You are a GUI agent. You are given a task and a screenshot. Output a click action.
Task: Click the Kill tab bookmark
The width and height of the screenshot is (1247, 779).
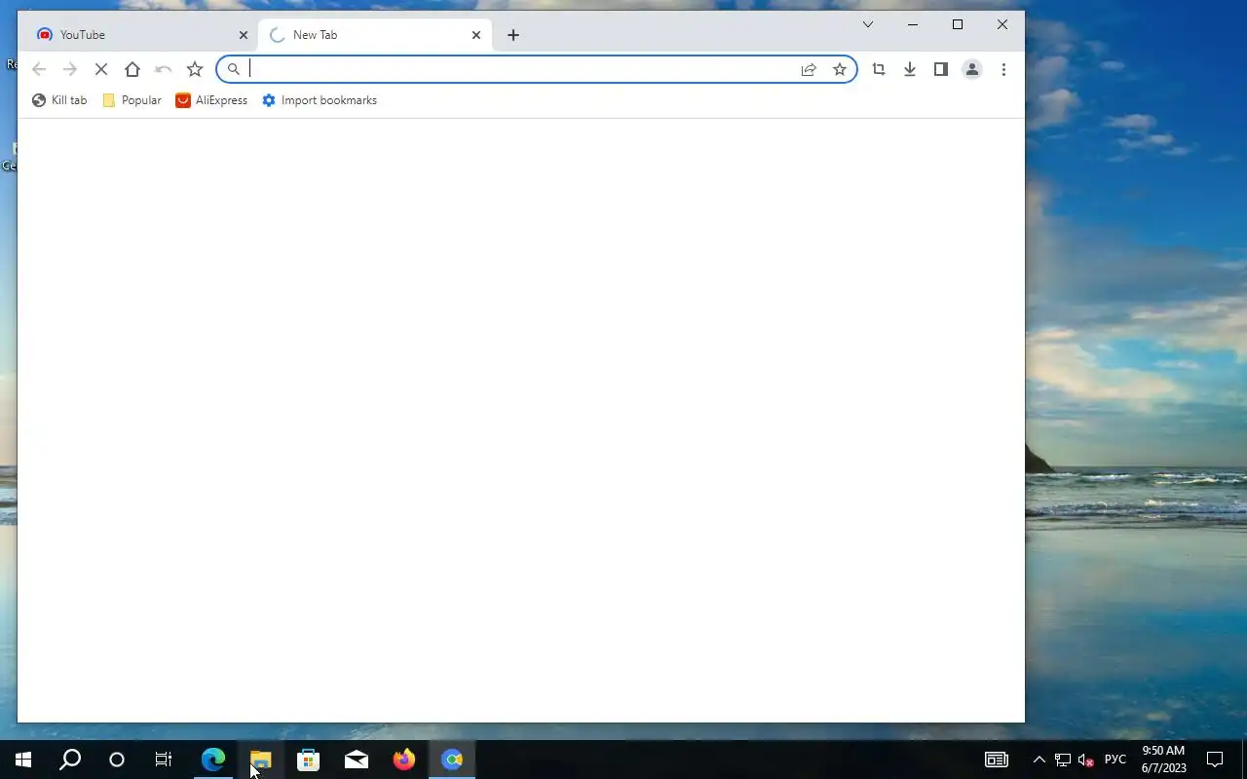point(59,100)
